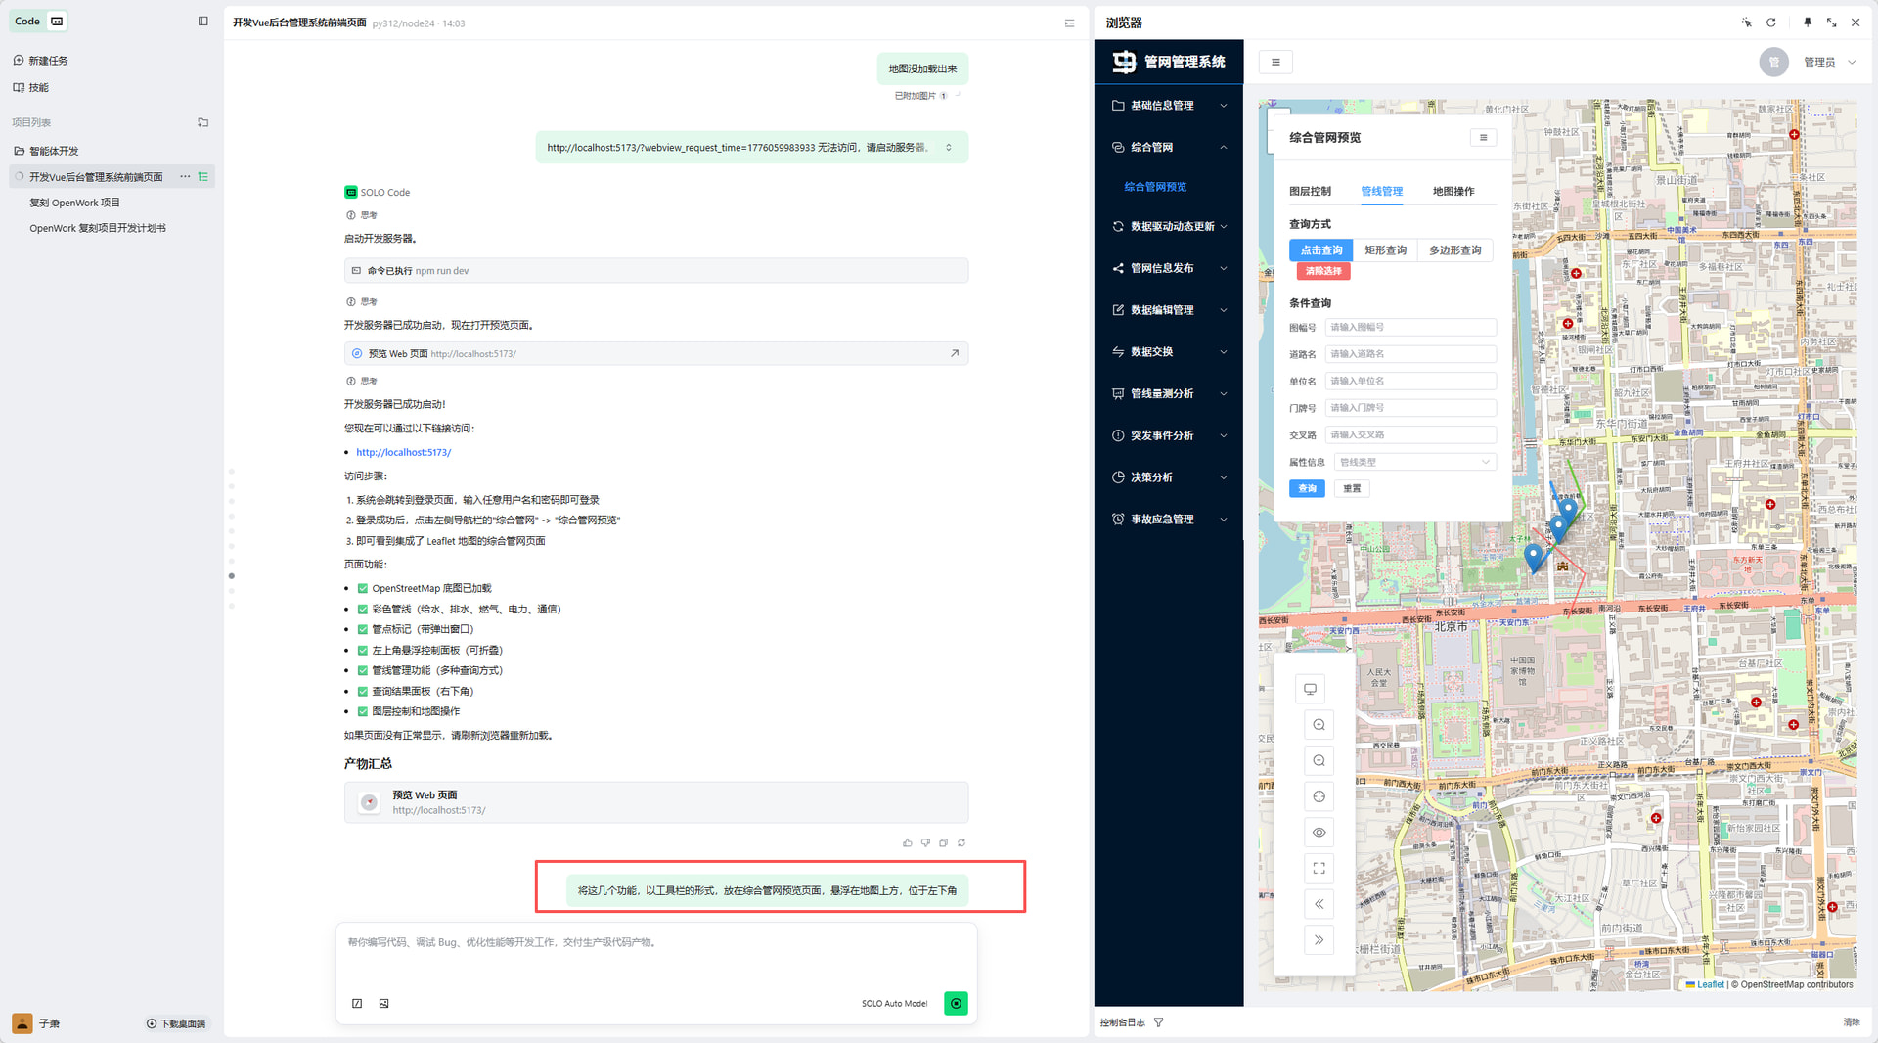Refresh the browser preview panel
Image resolution: width=1878 pixels, height=1043 pixels.
click(1770, 23)
